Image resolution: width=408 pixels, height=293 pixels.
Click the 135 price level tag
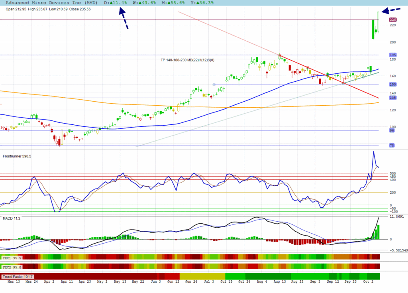click(392, 98)
